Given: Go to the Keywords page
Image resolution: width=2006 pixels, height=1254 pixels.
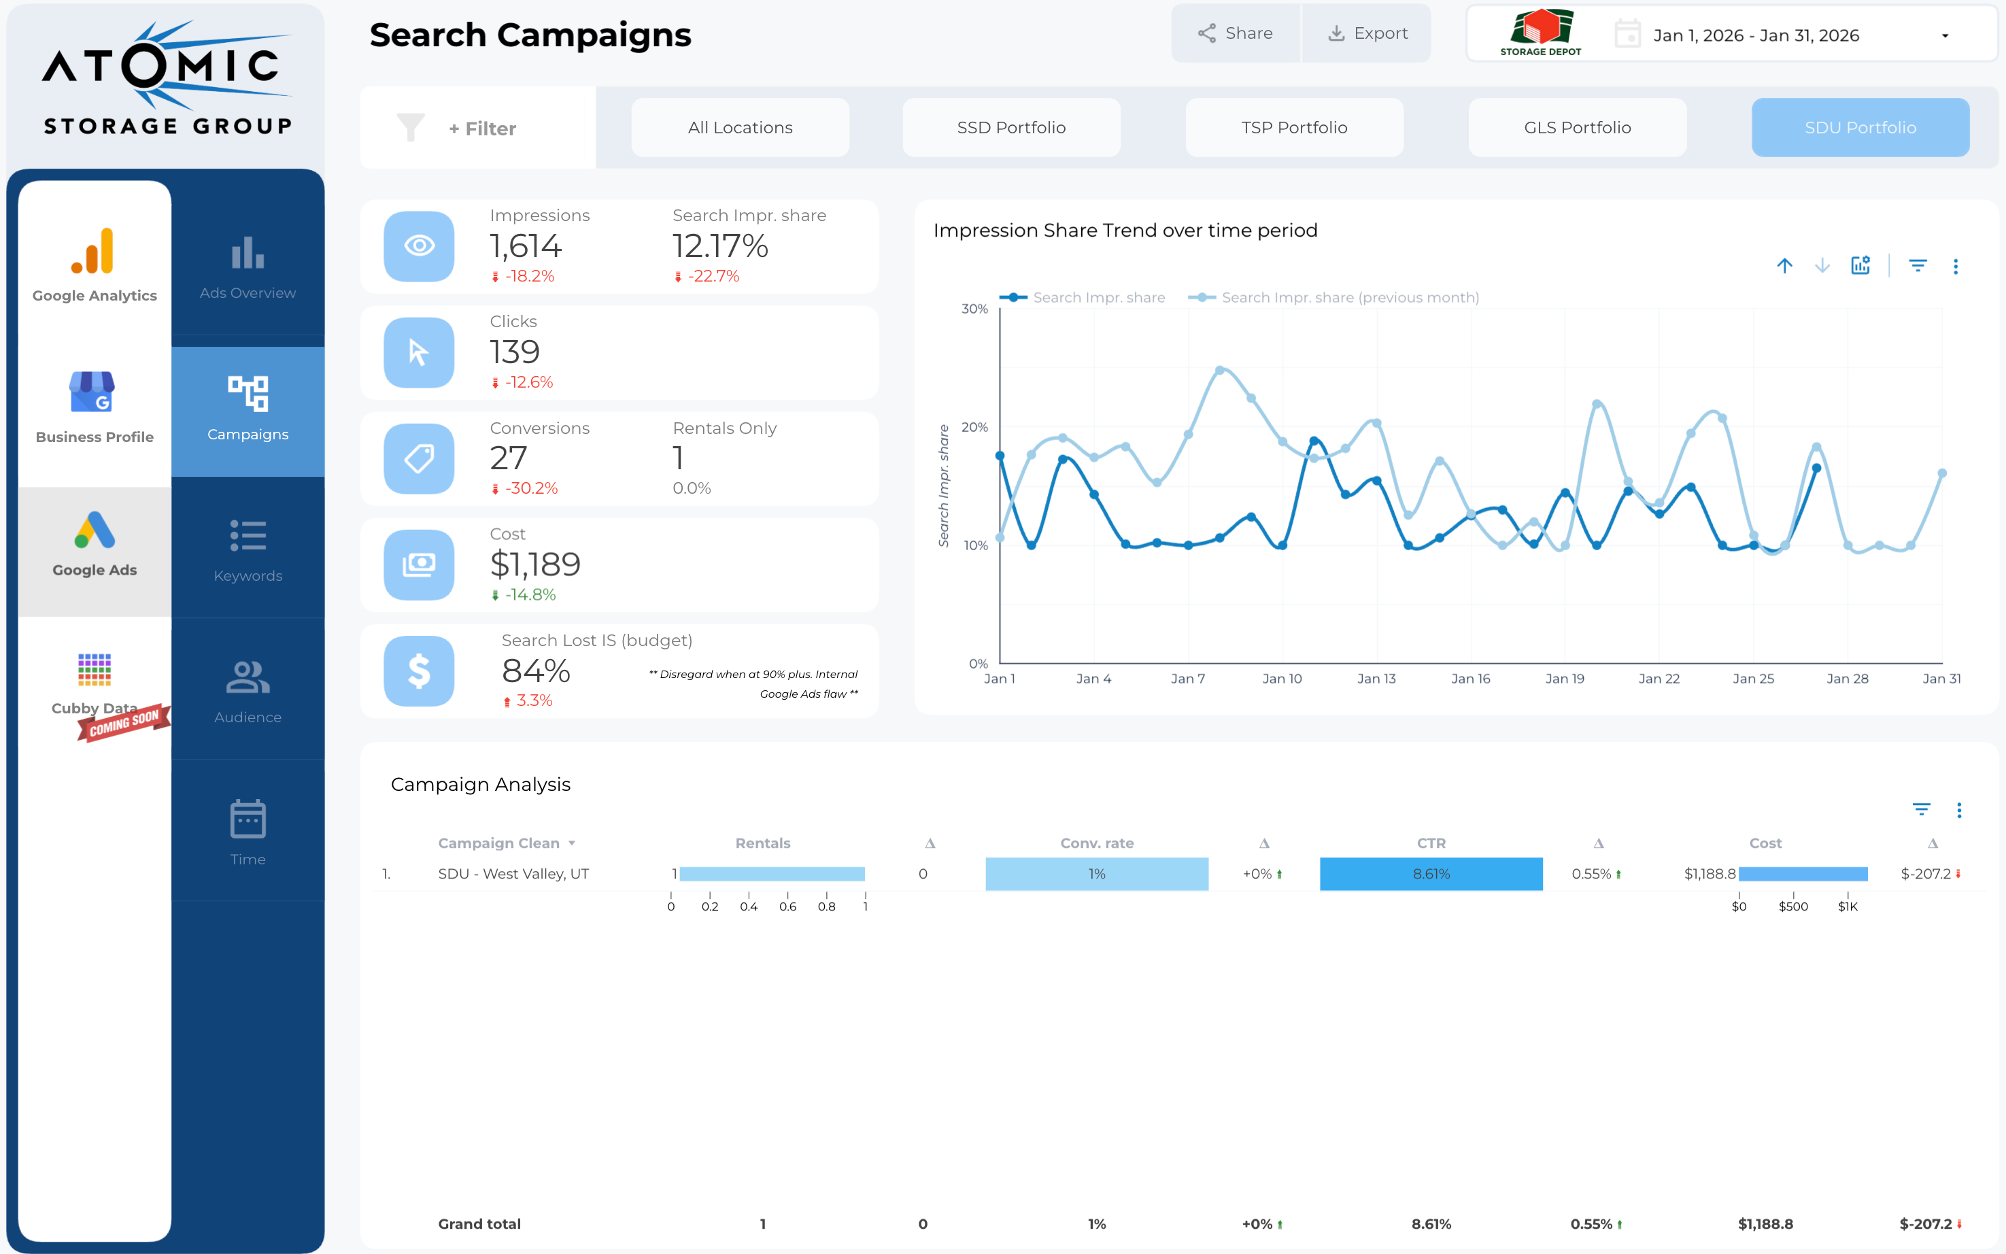Looking at the screenshot, I should 247,549.
